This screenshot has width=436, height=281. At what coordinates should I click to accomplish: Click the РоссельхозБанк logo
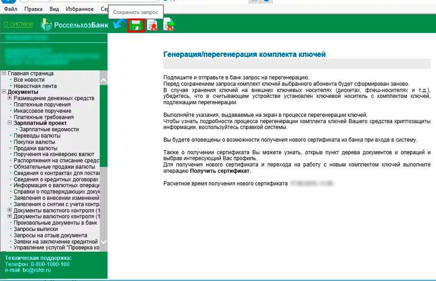(74, 25)
